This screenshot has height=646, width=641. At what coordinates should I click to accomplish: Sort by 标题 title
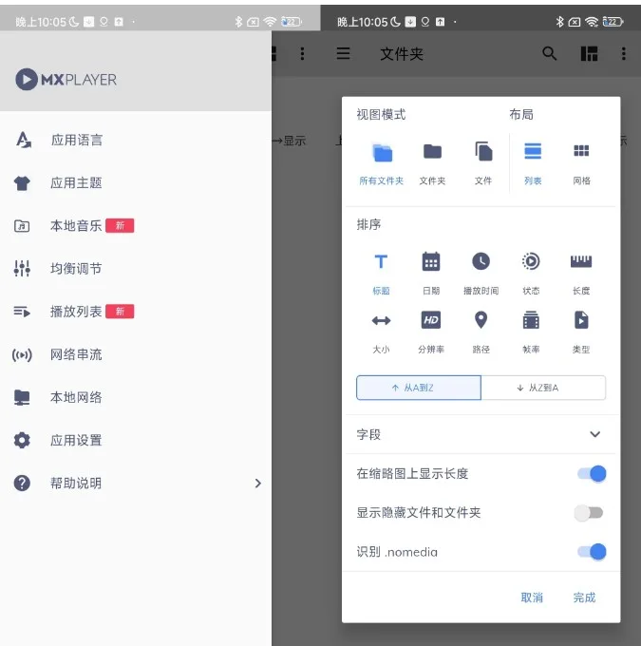point(381,274)
